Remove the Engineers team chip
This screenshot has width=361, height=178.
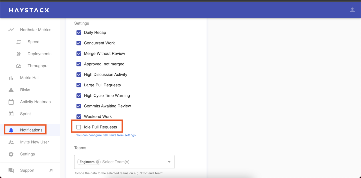click(98, 162)
